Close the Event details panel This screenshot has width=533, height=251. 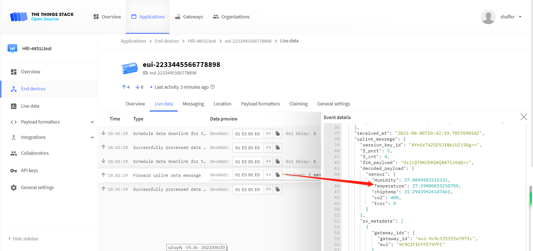[524, 117]
